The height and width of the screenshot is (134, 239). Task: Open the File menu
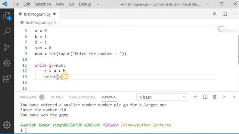coord(16,4)
